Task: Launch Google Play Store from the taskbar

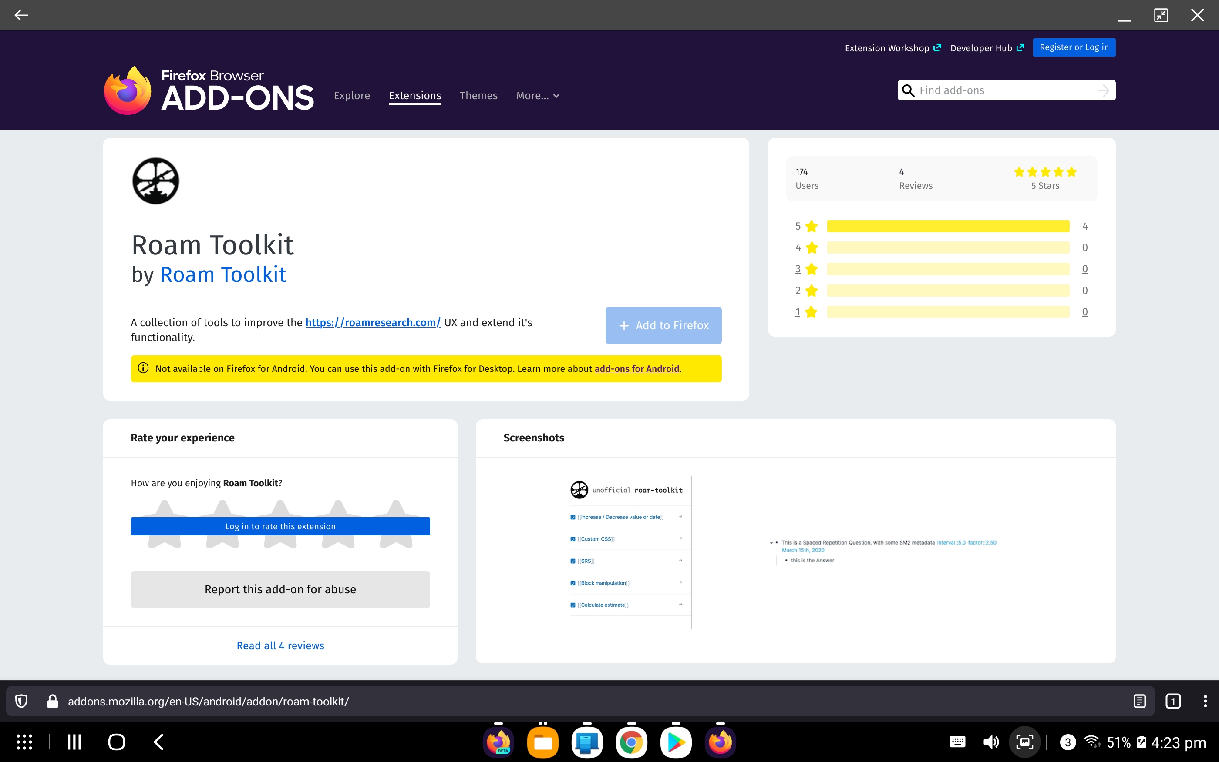Action: 676,741
